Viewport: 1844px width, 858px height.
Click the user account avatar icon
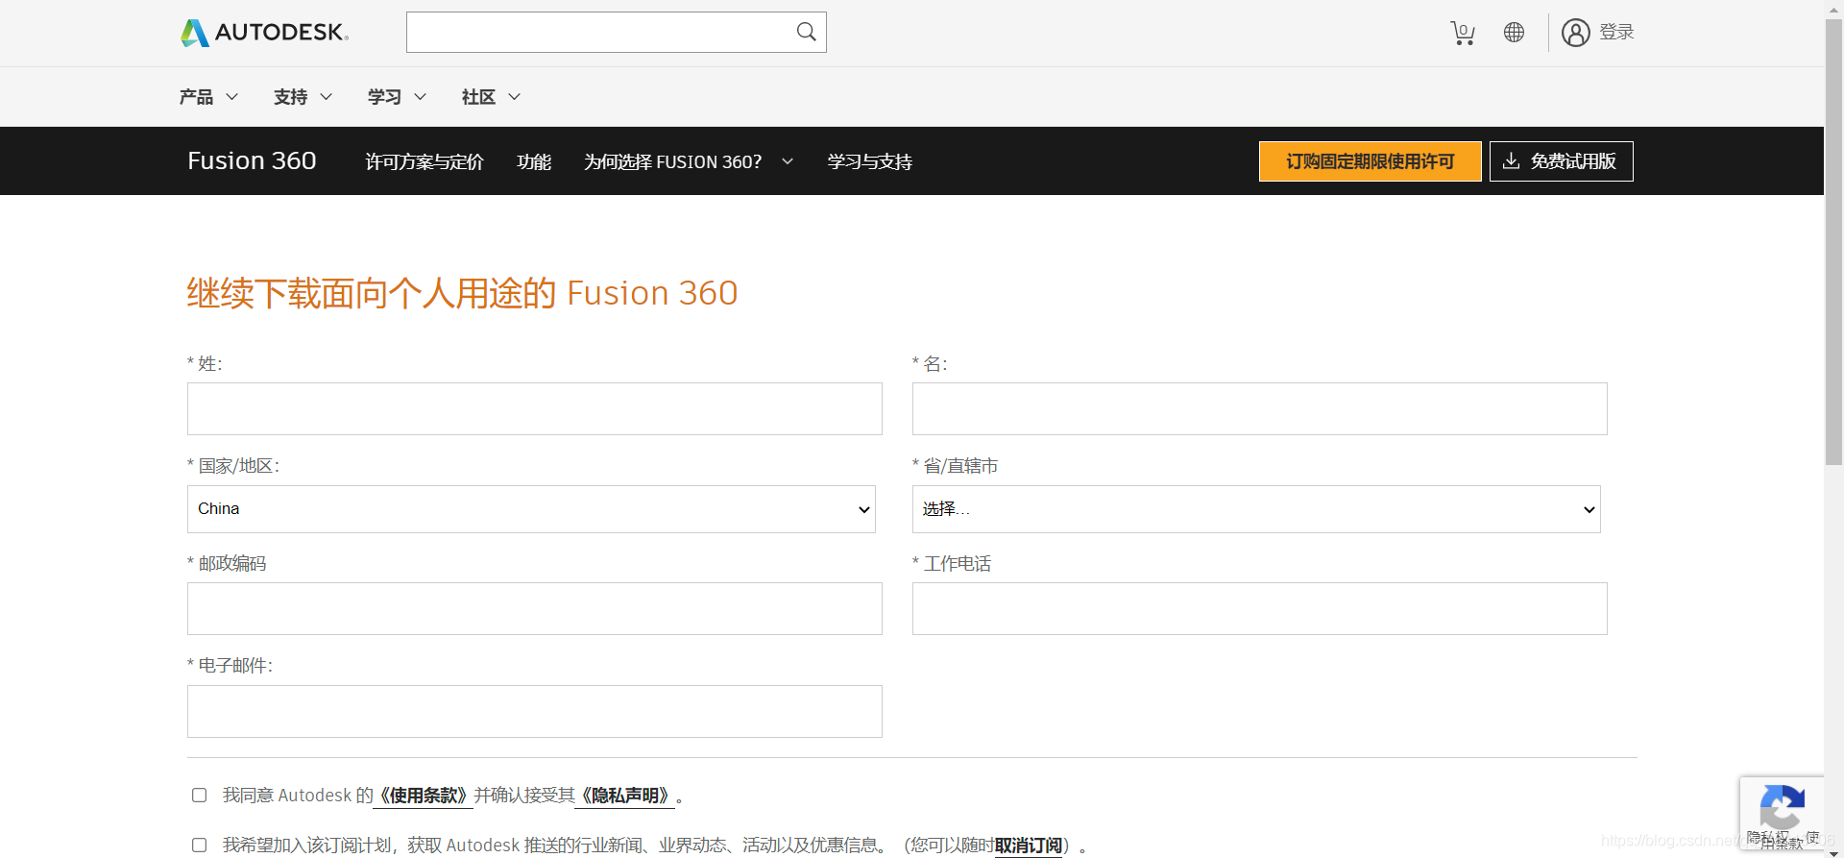point(1575,33)
